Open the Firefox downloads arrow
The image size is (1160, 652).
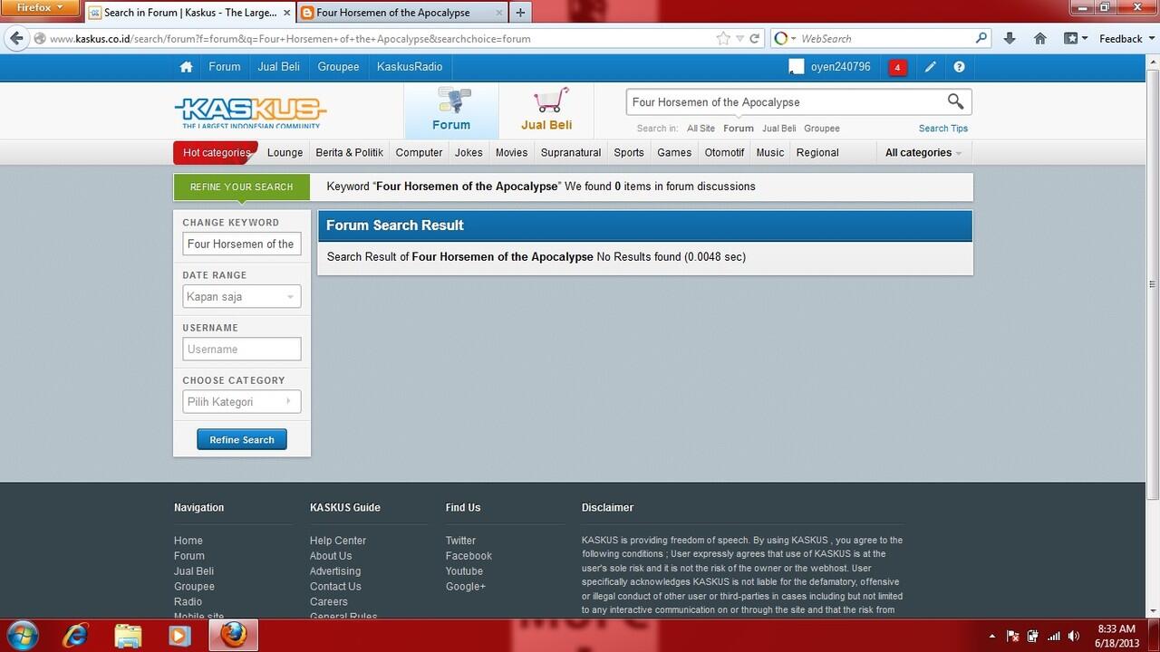[x=1010, y=39]
